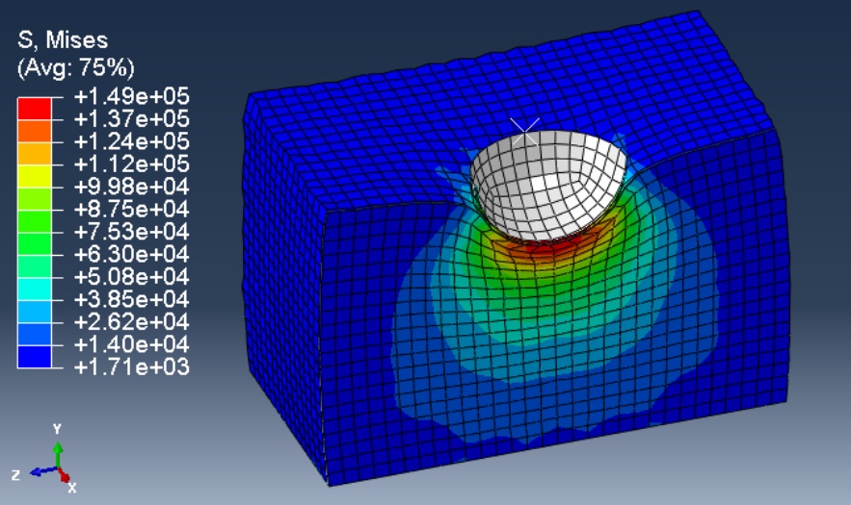
Task: Click the yellow +9.98e+04 legend swatch
Action: coord(35,177)
